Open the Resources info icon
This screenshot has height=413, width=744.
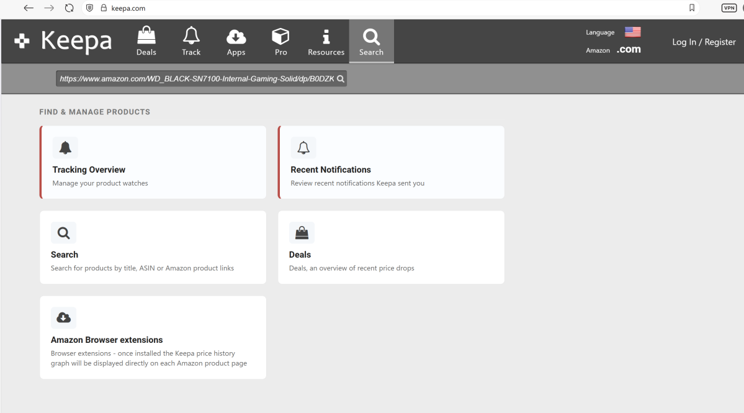pyautogui.click(x=326, y=37)
